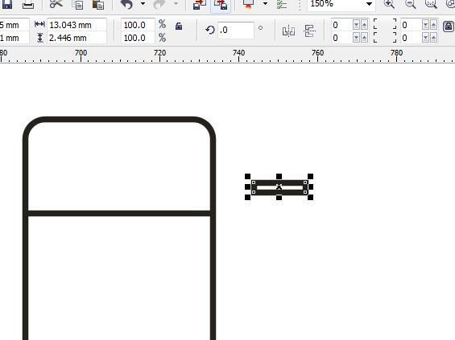Toggle the scale ratio lock

pos(179,27)
